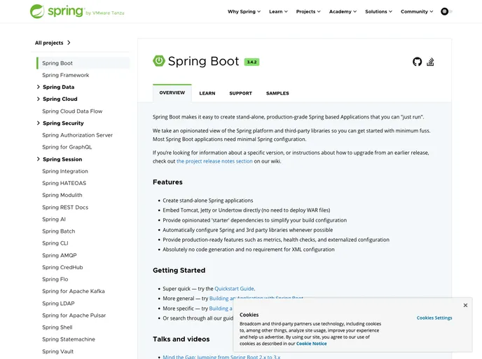Open Cookies Settings
This screenshot has height=359, width=482.
click(434, 318)
